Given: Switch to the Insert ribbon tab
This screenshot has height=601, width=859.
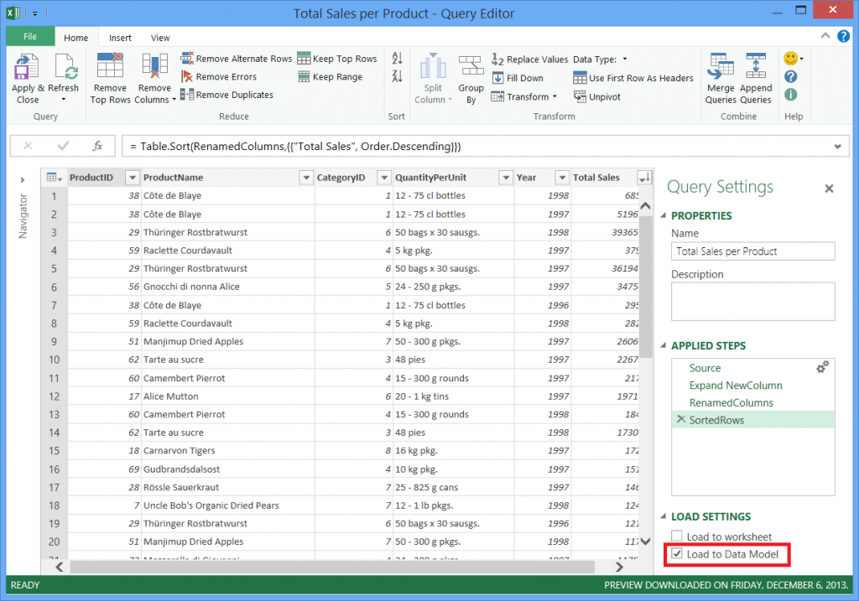Looking at the screenshot, I should click(x=120, y=38).
